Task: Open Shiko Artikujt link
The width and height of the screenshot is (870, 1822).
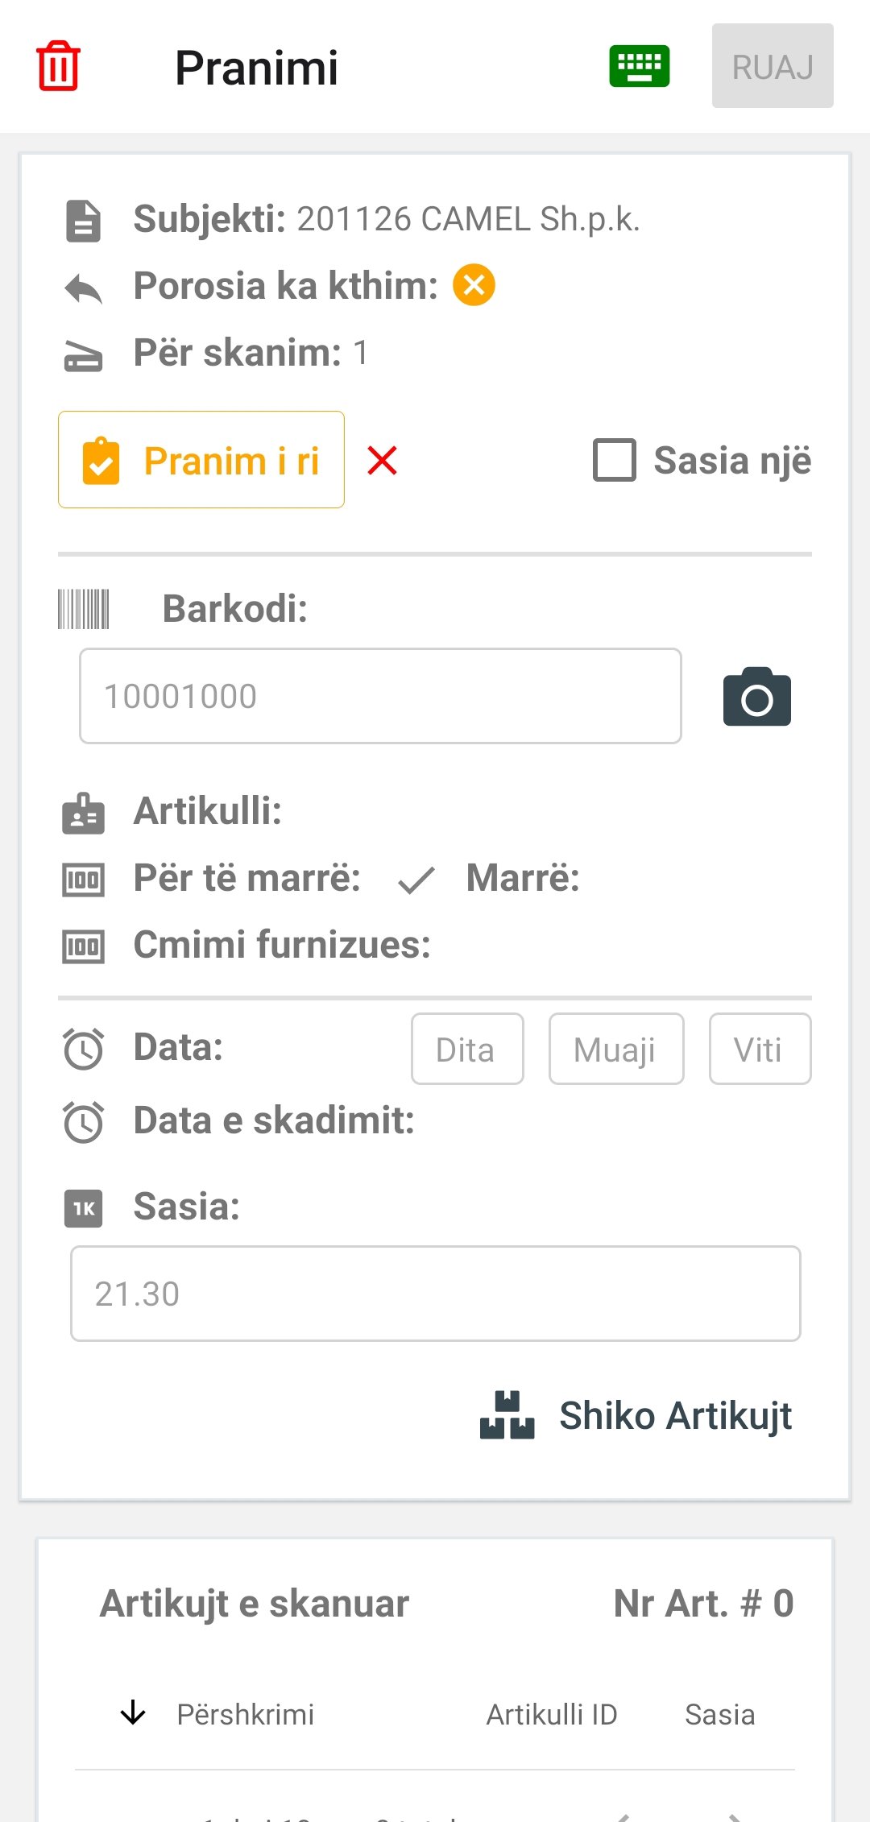Action: coord(675,1415)
